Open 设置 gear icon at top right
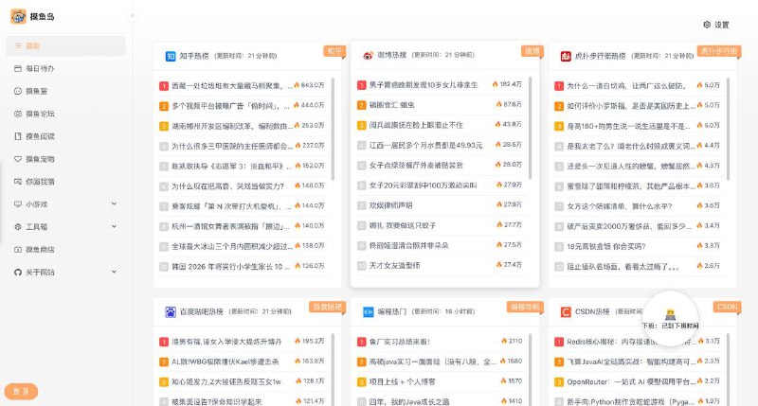Screen dimensions: 758x406 pos(707,25)
